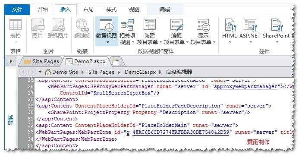Open a new tab with the folder icon
This screenshot has width=302, height=158.
116,62
